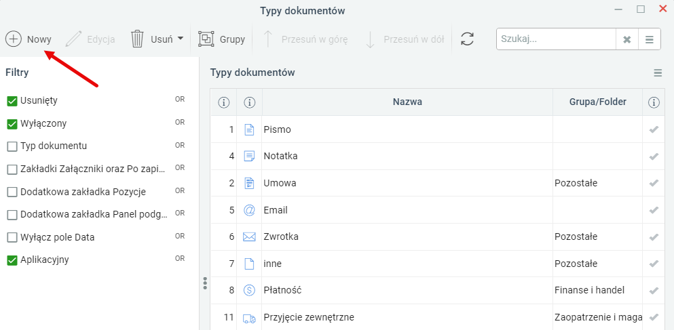Image resolution: width=674 pixels, height=330 pixels.
Task: Clear the search with the X icon
Action: (627, 39)
